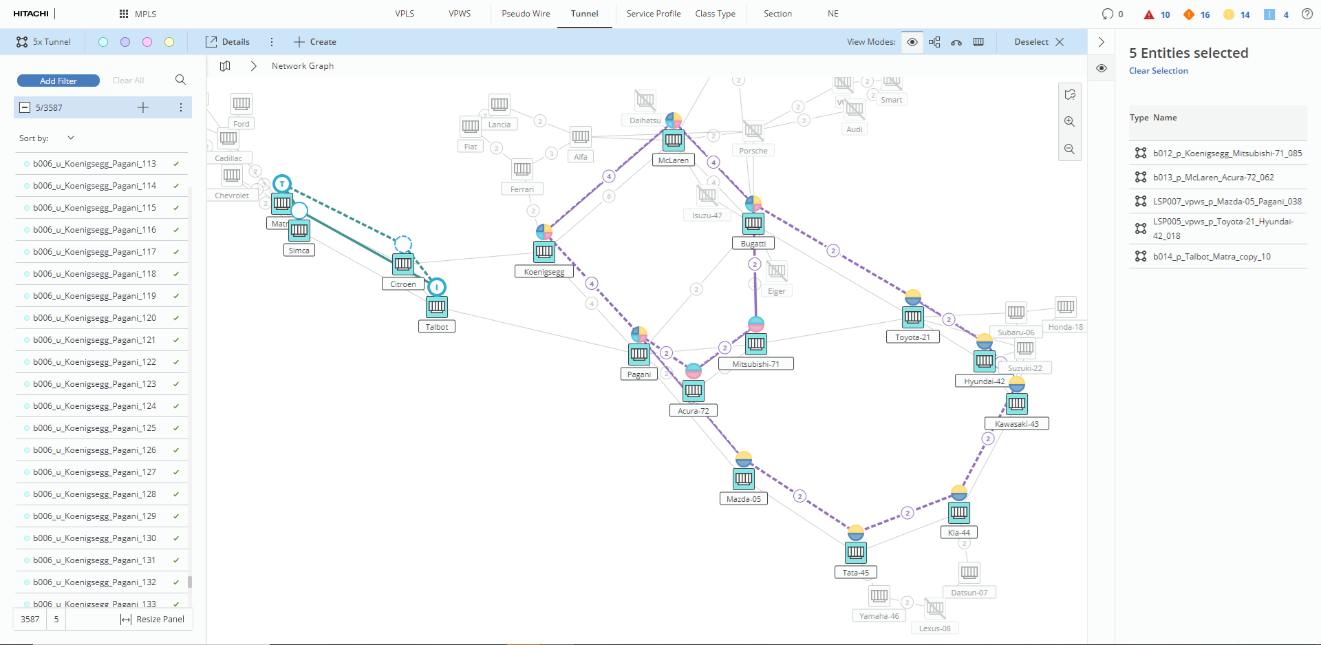Screen dimensions: 1321x645
Task: Open the MPLS app grid launcher
Action: pyautogui.click(x=124, y=14)
